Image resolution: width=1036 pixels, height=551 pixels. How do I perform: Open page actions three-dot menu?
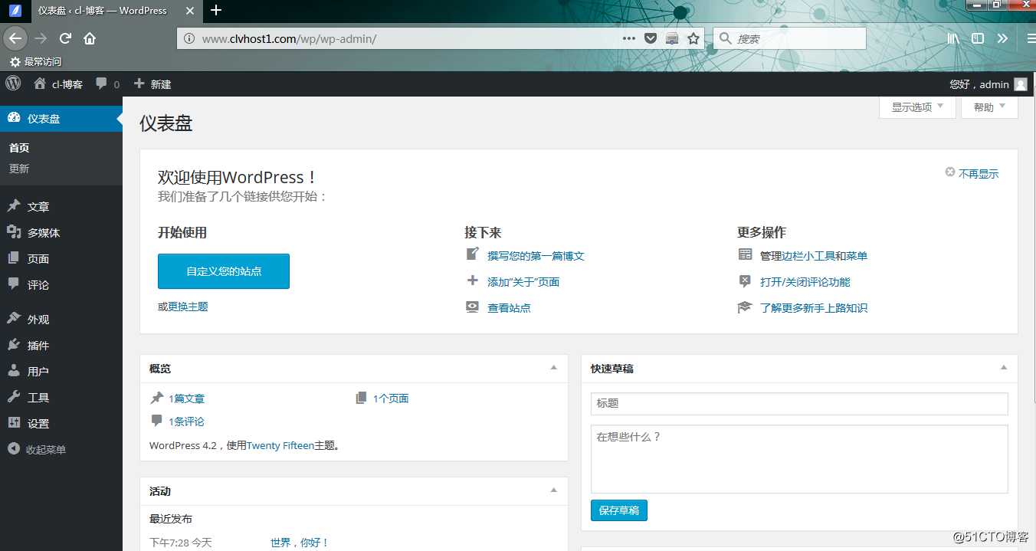click(x=629, y=38)
